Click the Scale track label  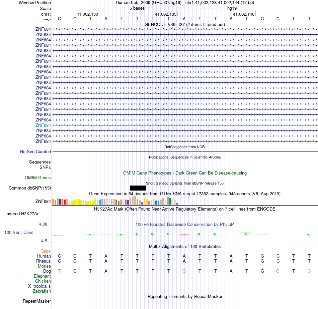[x=45, y=8]
